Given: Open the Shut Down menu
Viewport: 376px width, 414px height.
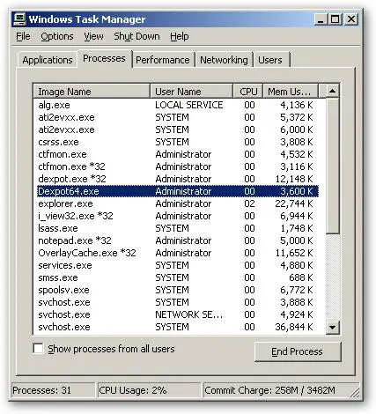Looking at the screenshot, I should coord(136,36).
